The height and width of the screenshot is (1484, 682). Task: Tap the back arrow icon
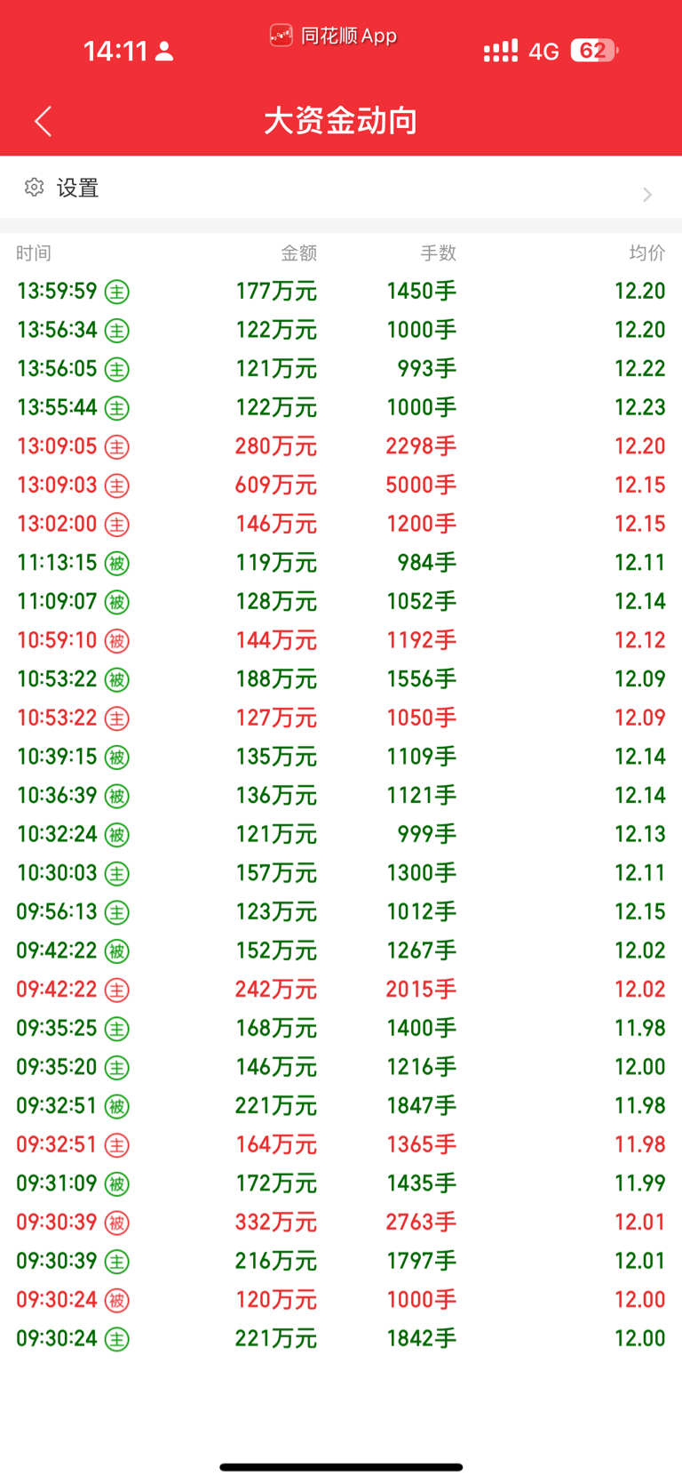(x=43, y=121)
